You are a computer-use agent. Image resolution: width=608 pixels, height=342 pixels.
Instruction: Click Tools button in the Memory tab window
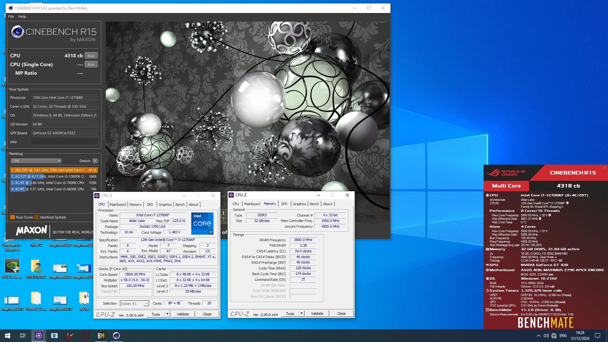[x=290, y=313]
